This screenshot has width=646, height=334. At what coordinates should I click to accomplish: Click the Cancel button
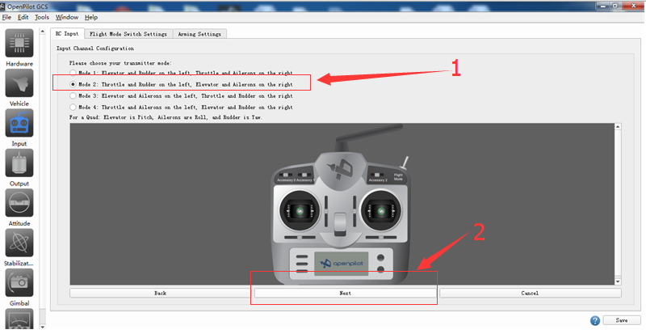tap(530, 293)
